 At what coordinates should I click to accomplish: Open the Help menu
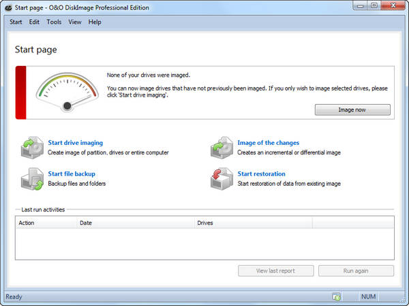point(95,22)
